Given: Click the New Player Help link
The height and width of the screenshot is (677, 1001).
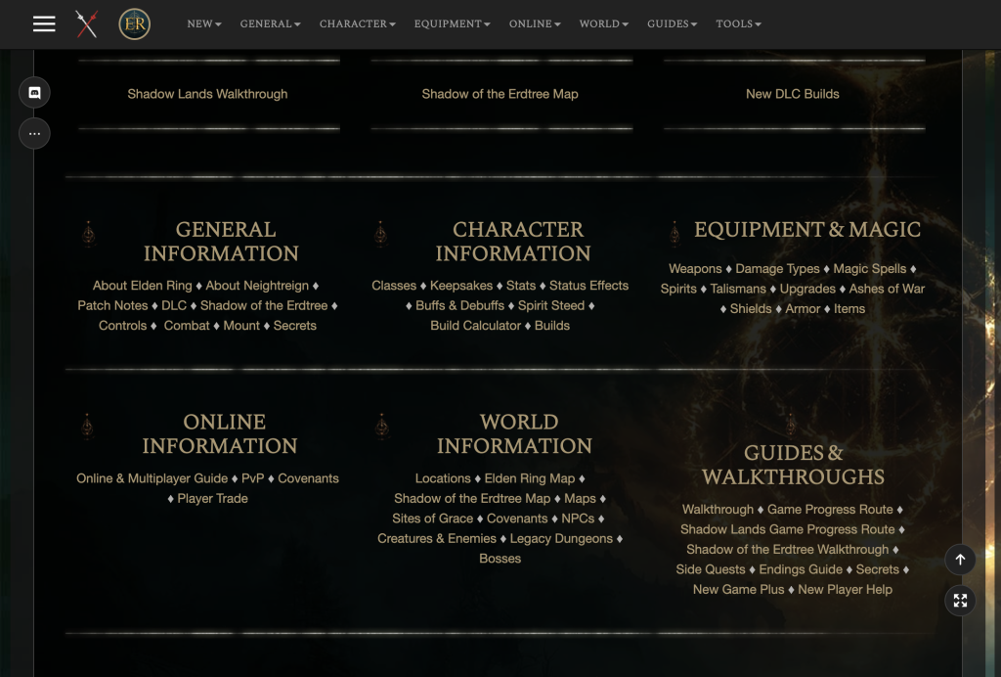Looking at the screenshot, I should coord(845,590).
